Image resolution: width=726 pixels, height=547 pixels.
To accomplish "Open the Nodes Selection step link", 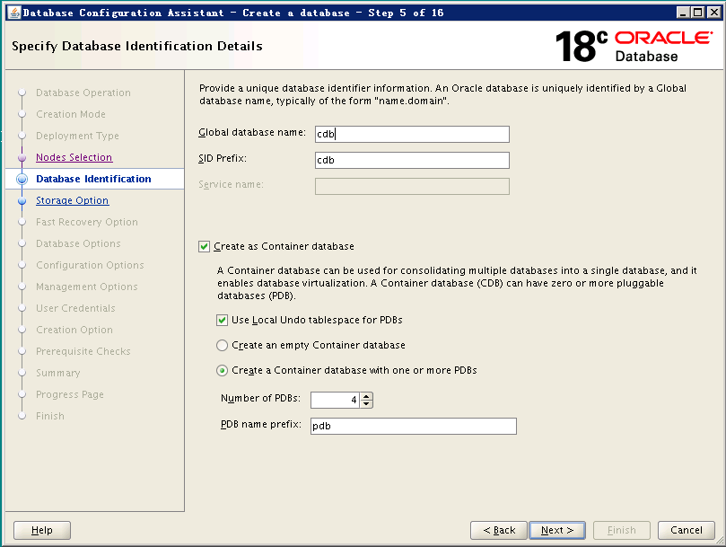I will 74,157.
